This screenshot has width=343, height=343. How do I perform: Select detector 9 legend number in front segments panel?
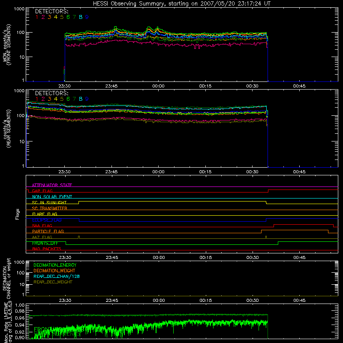[x=87, y=17]
